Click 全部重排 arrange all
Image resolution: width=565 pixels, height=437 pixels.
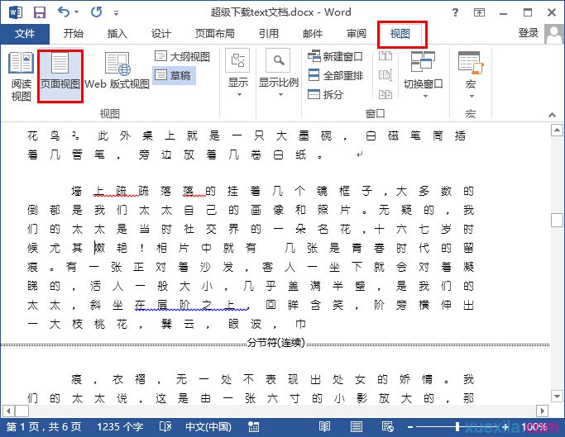point(336,75)
